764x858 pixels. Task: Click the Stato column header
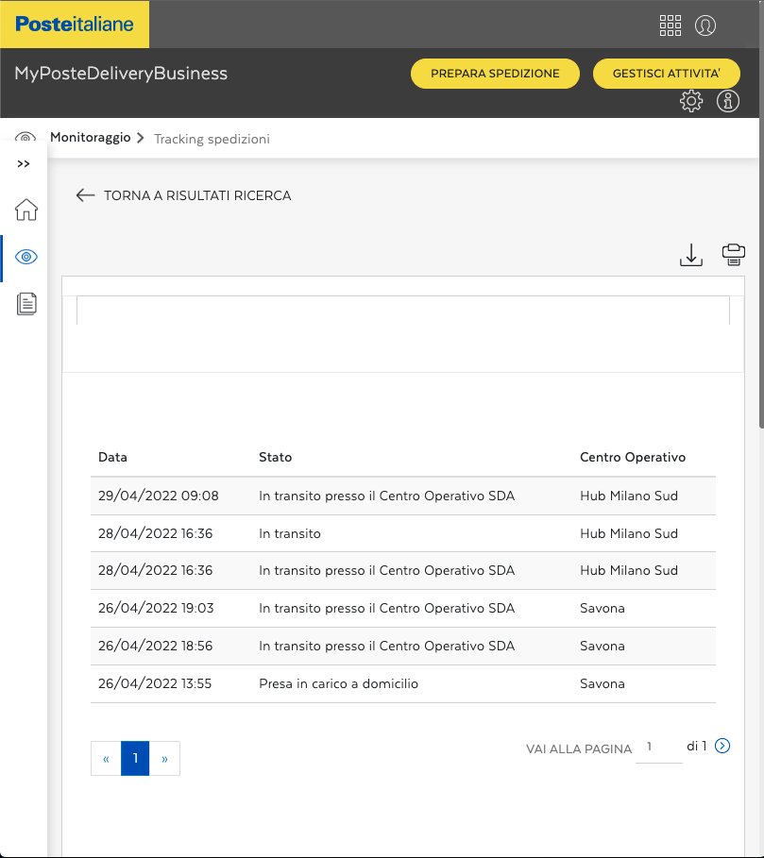click(275, 457)
